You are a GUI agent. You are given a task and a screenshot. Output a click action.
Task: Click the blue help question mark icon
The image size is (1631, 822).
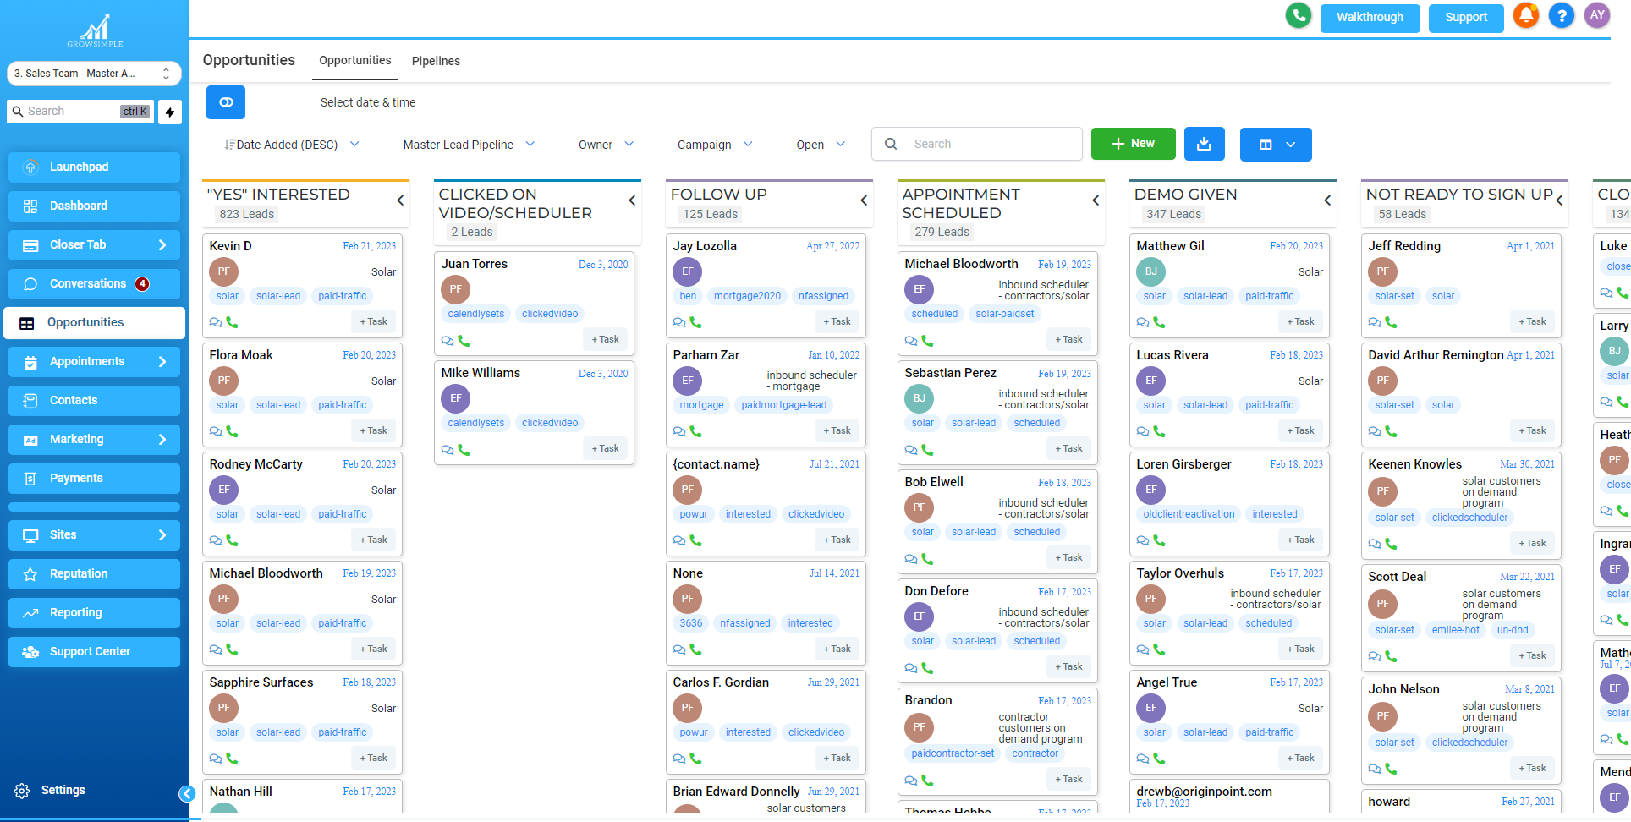click(x=1561, y=16)
